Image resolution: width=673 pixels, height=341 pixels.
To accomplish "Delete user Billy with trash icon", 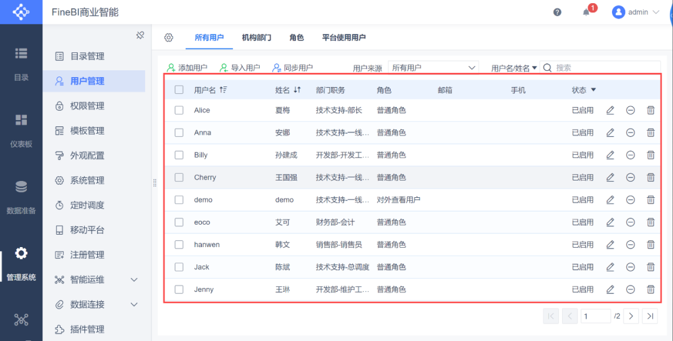I will pos(651,155).
